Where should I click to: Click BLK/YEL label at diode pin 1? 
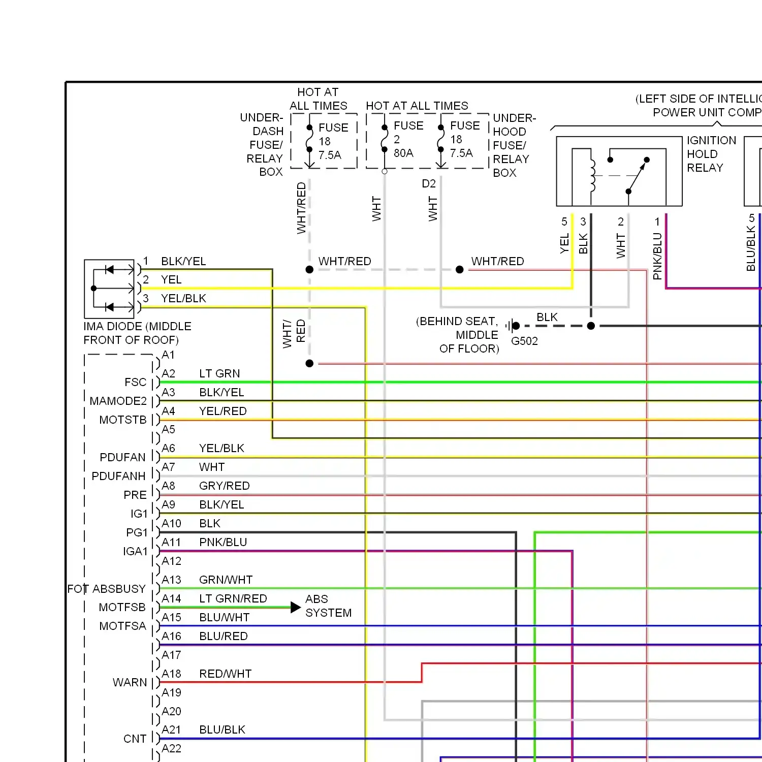[183, 261]
